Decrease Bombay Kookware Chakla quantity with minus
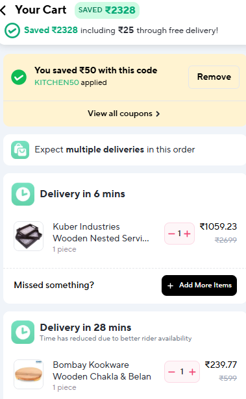The image size is (246, 399). pos(171,372)
